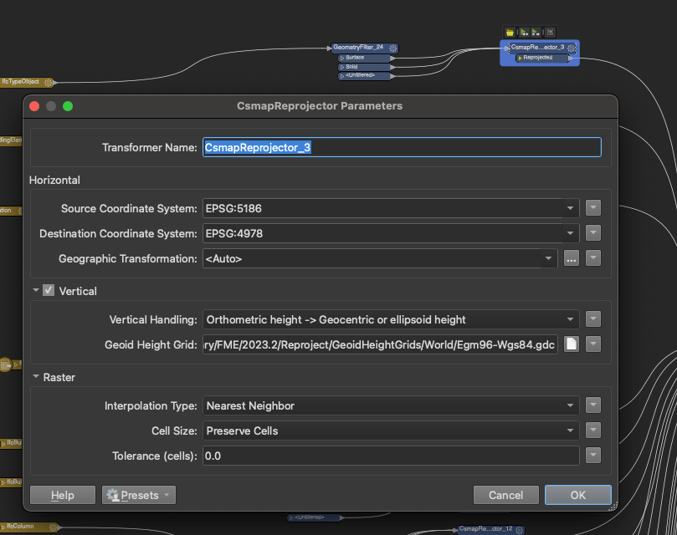This screenshot has height=535, width=677.
Task: Click the Geoid Height Grid path field
Action: (x=381, y=344)
